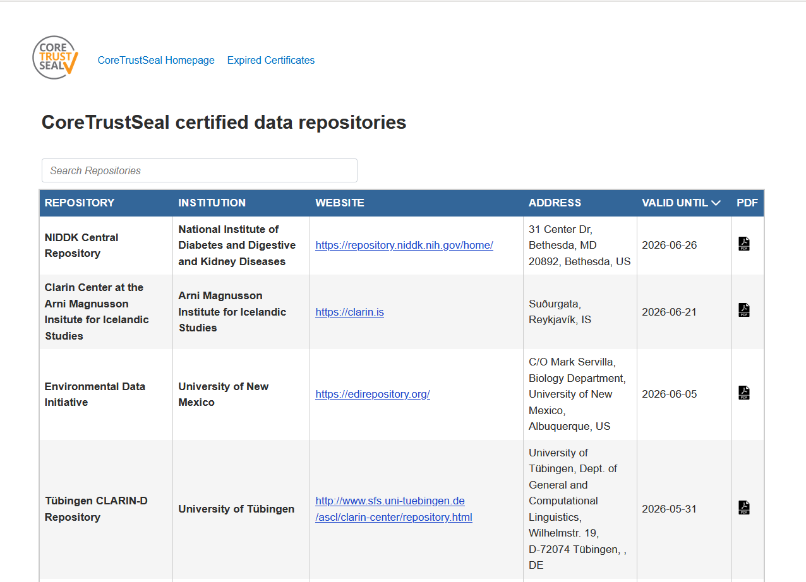Click the Search Repositories field

point(200,170)
